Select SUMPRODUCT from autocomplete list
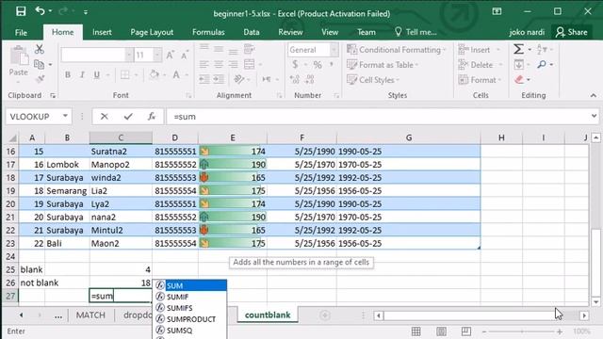Viewport: 603px width, 339px height. pos(189,319)
